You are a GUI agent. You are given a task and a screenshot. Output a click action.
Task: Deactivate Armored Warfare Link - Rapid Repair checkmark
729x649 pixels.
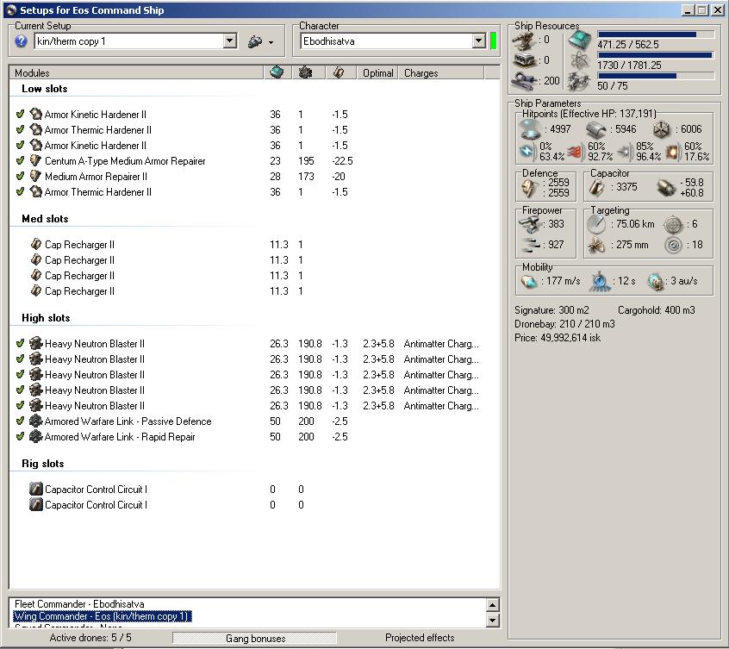20,437
